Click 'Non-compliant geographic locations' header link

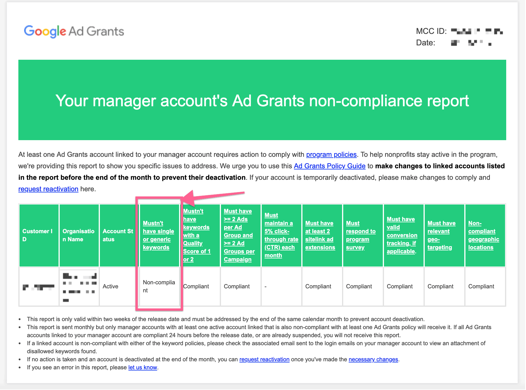(x=483, y=235)
